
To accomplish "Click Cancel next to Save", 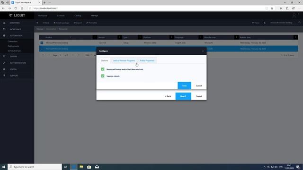I will (199, 86).
